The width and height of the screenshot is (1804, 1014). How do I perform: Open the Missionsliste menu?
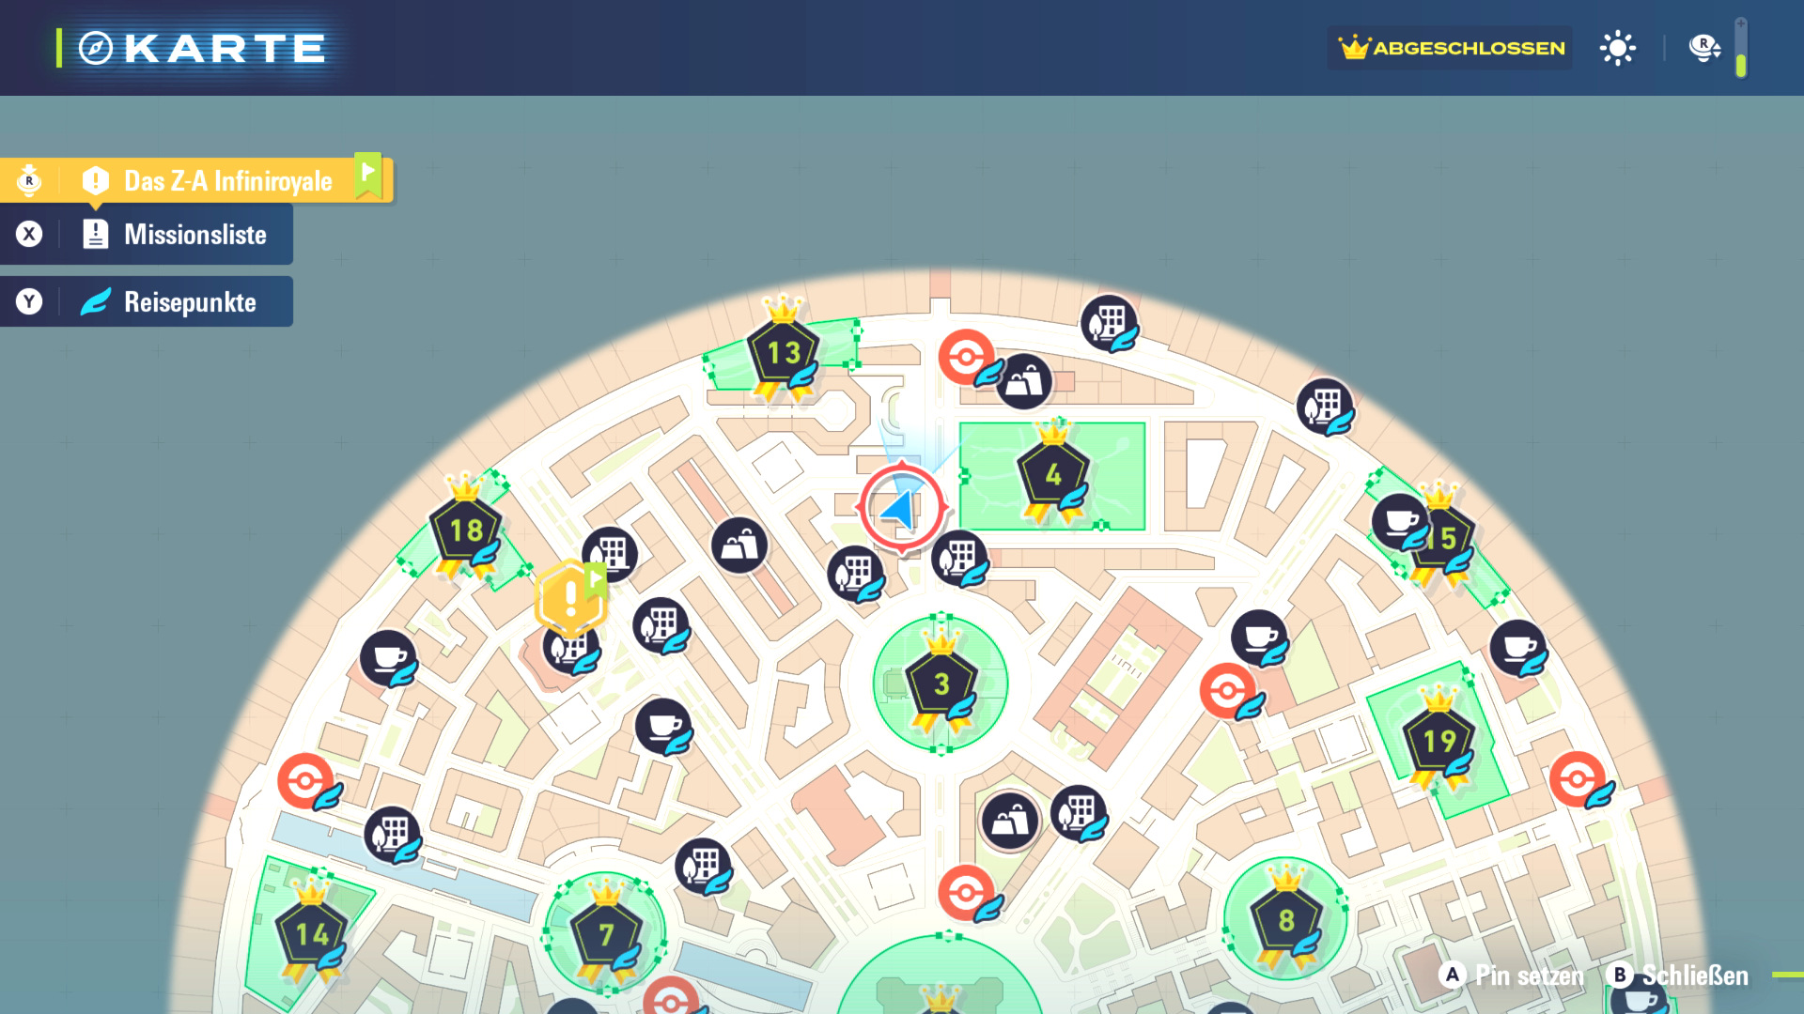pyautogui.click(x=194, y=235)
